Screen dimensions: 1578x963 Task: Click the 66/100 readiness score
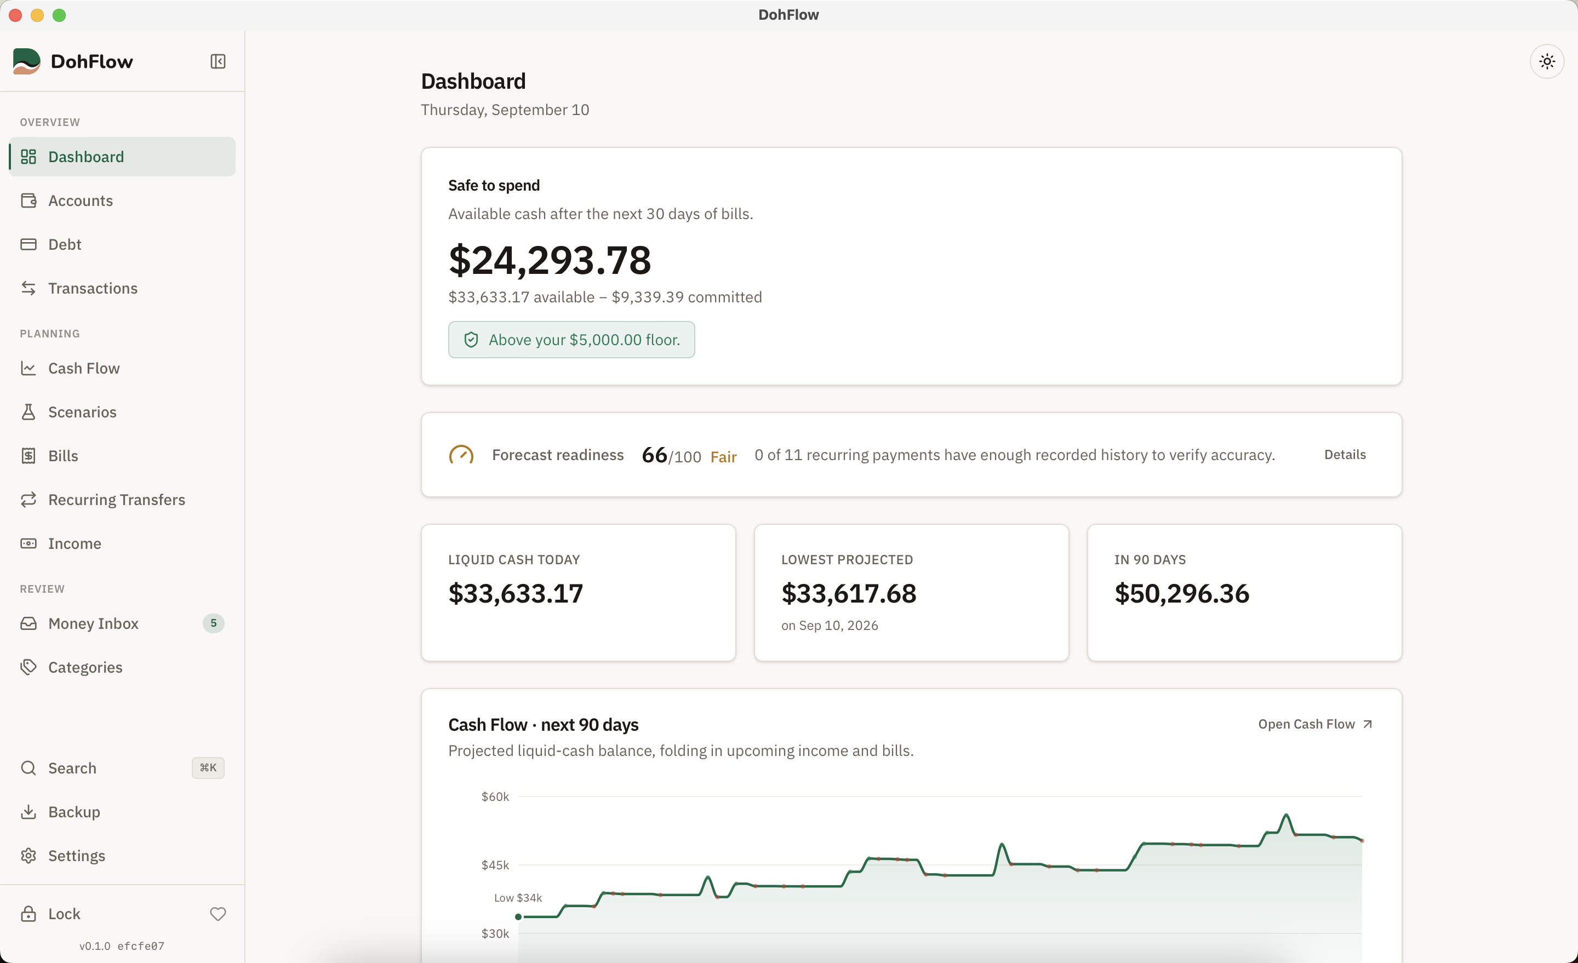pyautogui.click(x=671, y=455)
